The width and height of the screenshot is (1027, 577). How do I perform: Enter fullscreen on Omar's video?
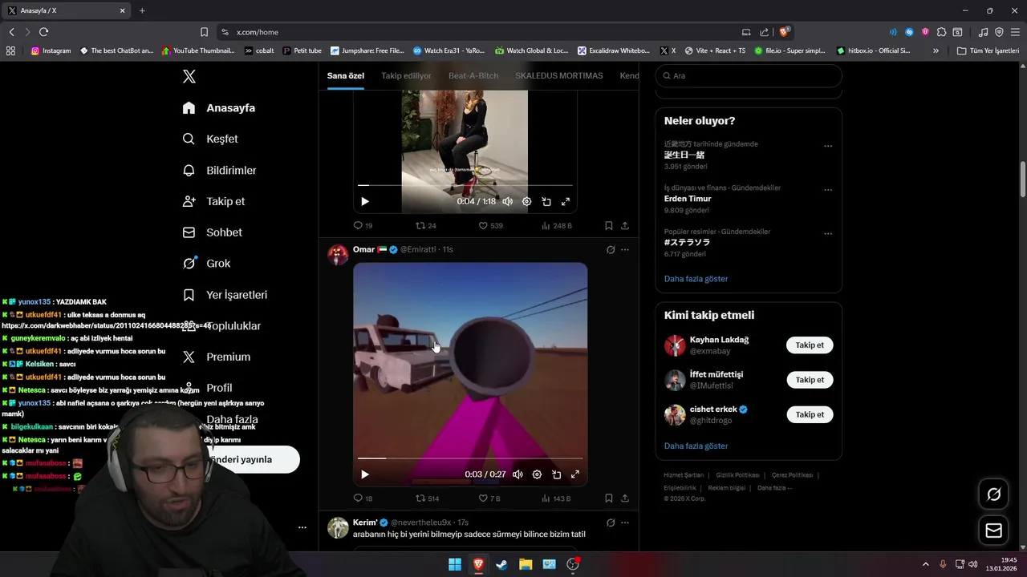point(575,474)
